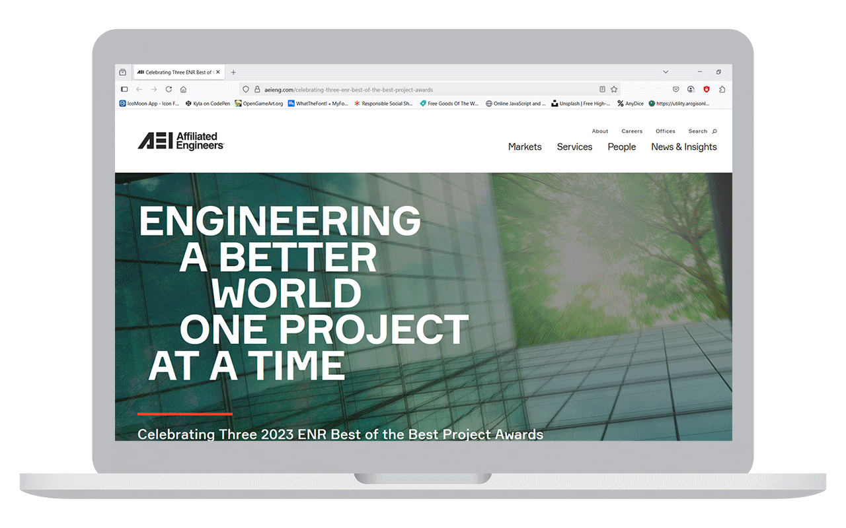This screenshot has width=846, height=528.
Task: Bookmark this page with star icon
Action: [x=614, y=89]
